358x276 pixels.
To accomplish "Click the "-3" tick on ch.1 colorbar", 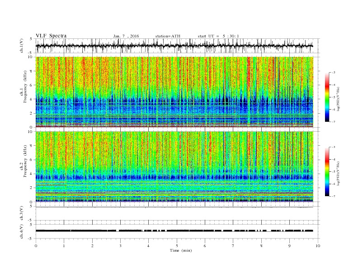I will (333, 73).
